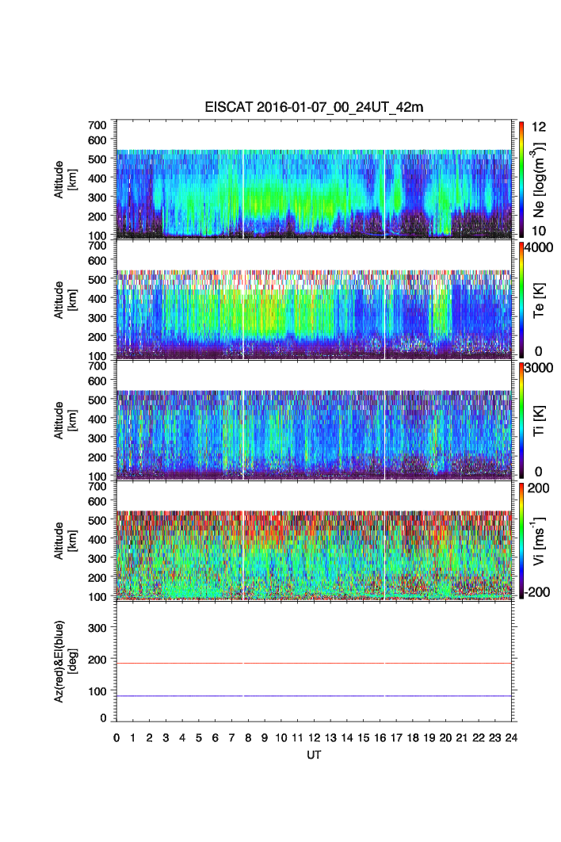Click the electron temperature Te spectrogram panel

314,300
